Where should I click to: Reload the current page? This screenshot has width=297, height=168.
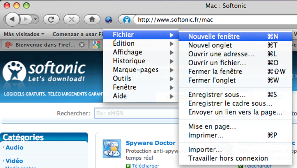[51, 20]
